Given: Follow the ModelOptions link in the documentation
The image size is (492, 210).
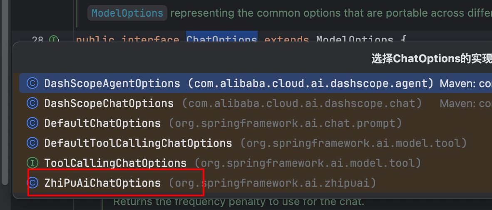Looking at the screenshot, I should click(127, 13).
